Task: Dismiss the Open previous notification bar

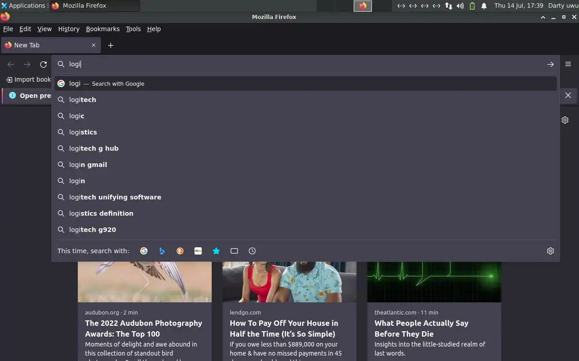Action: (568, 95)
